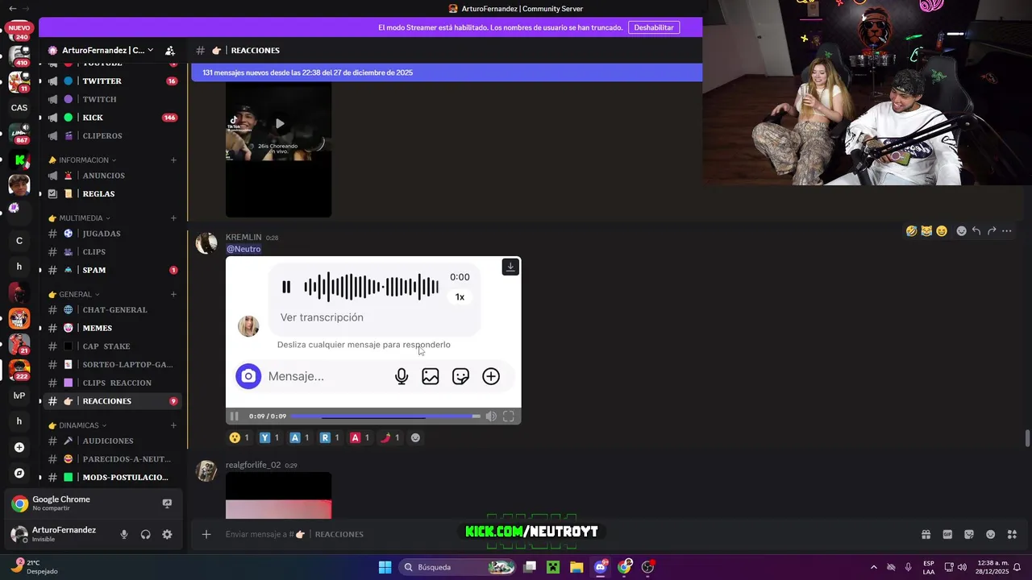Create channel in INFORMACION category
Viewport: 1032px width, 580px height.
(173, 159)
